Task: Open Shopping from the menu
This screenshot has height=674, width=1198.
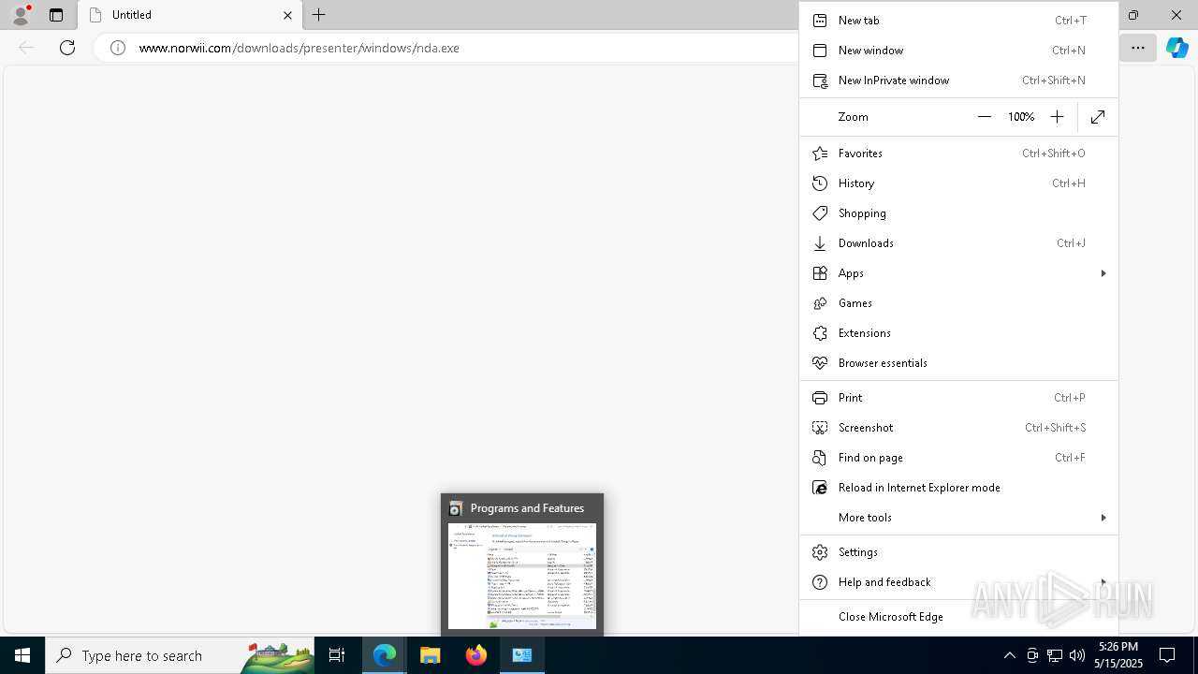Action: tap(958, 213)
